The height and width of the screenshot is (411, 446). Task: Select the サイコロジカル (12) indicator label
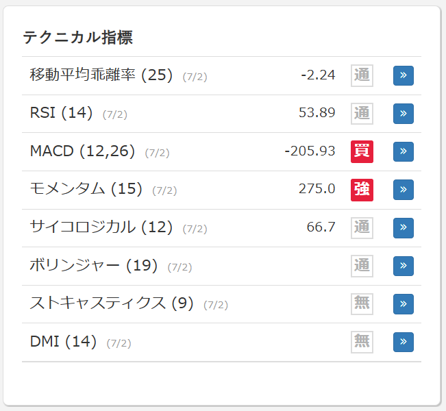coord(101,227)
